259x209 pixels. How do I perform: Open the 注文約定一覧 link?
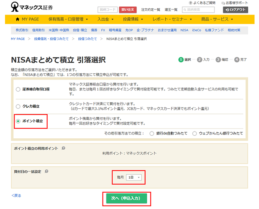click(151, 10)
